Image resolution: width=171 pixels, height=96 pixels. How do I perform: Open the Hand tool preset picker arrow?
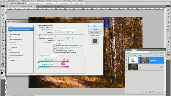click(6, 3)
